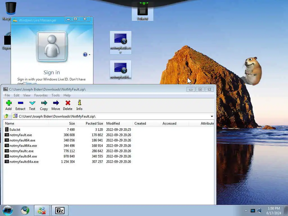Select notmyfault64.exe in the file list
This screenshot has width=288, height=216.
tap(22, 140)
